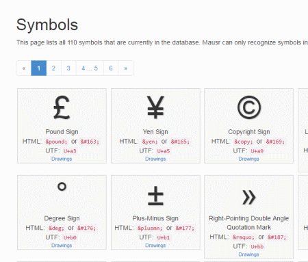308x262 pixels.
Task: Click the Copyright Sign name label
Action: click(249, 132)
